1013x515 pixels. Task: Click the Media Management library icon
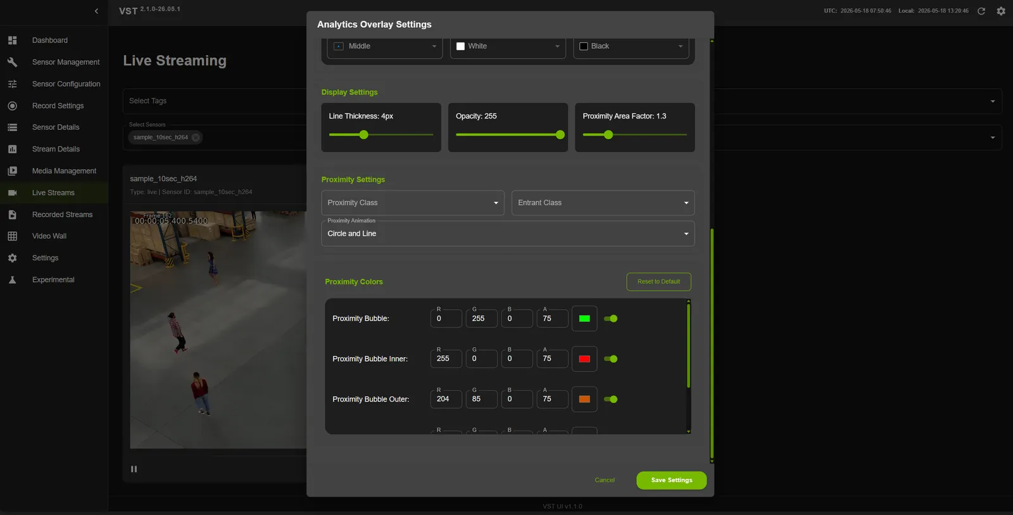pyautogui.click(x=12, y=171)
